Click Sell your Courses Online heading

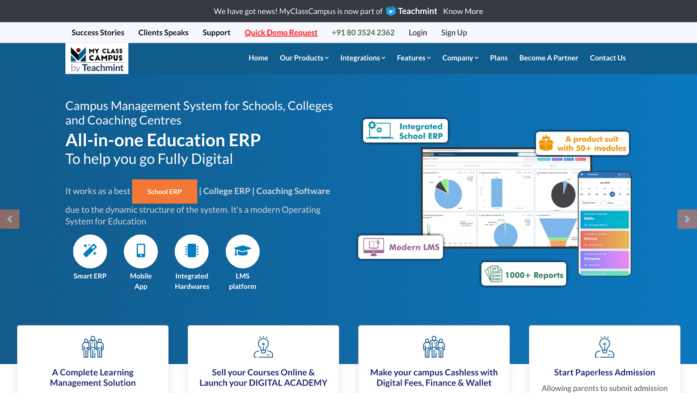point(263,377)
